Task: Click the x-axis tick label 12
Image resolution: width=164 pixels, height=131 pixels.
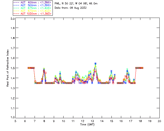Action: point(83,121)
